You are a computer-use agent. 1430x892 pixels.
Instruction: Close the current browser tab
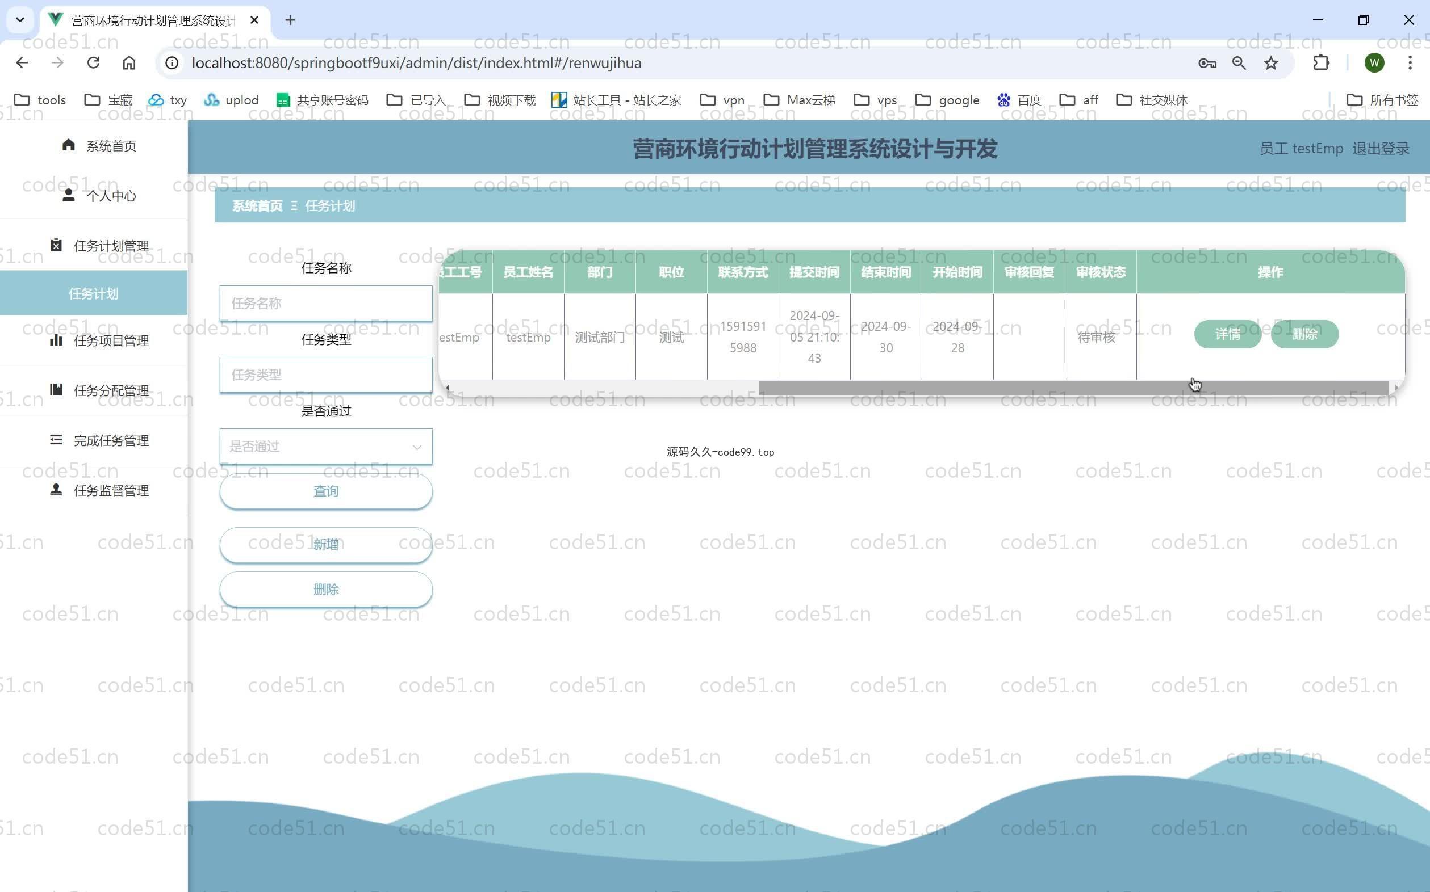coord(254,20)
